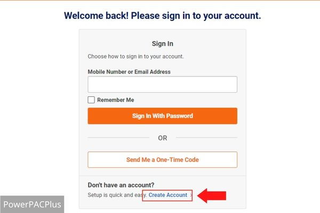Click the Sign In card title
This screenshot has height=213, width=320.
(163, 44)
